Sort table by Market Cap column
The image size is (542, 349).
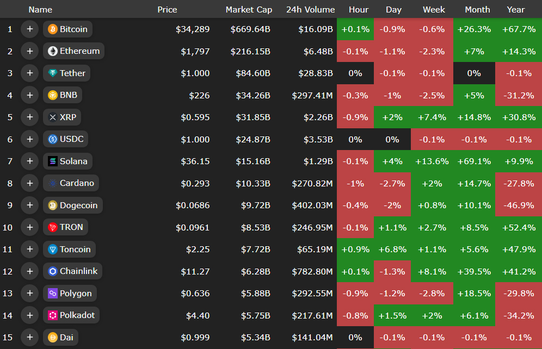(248, 9)
